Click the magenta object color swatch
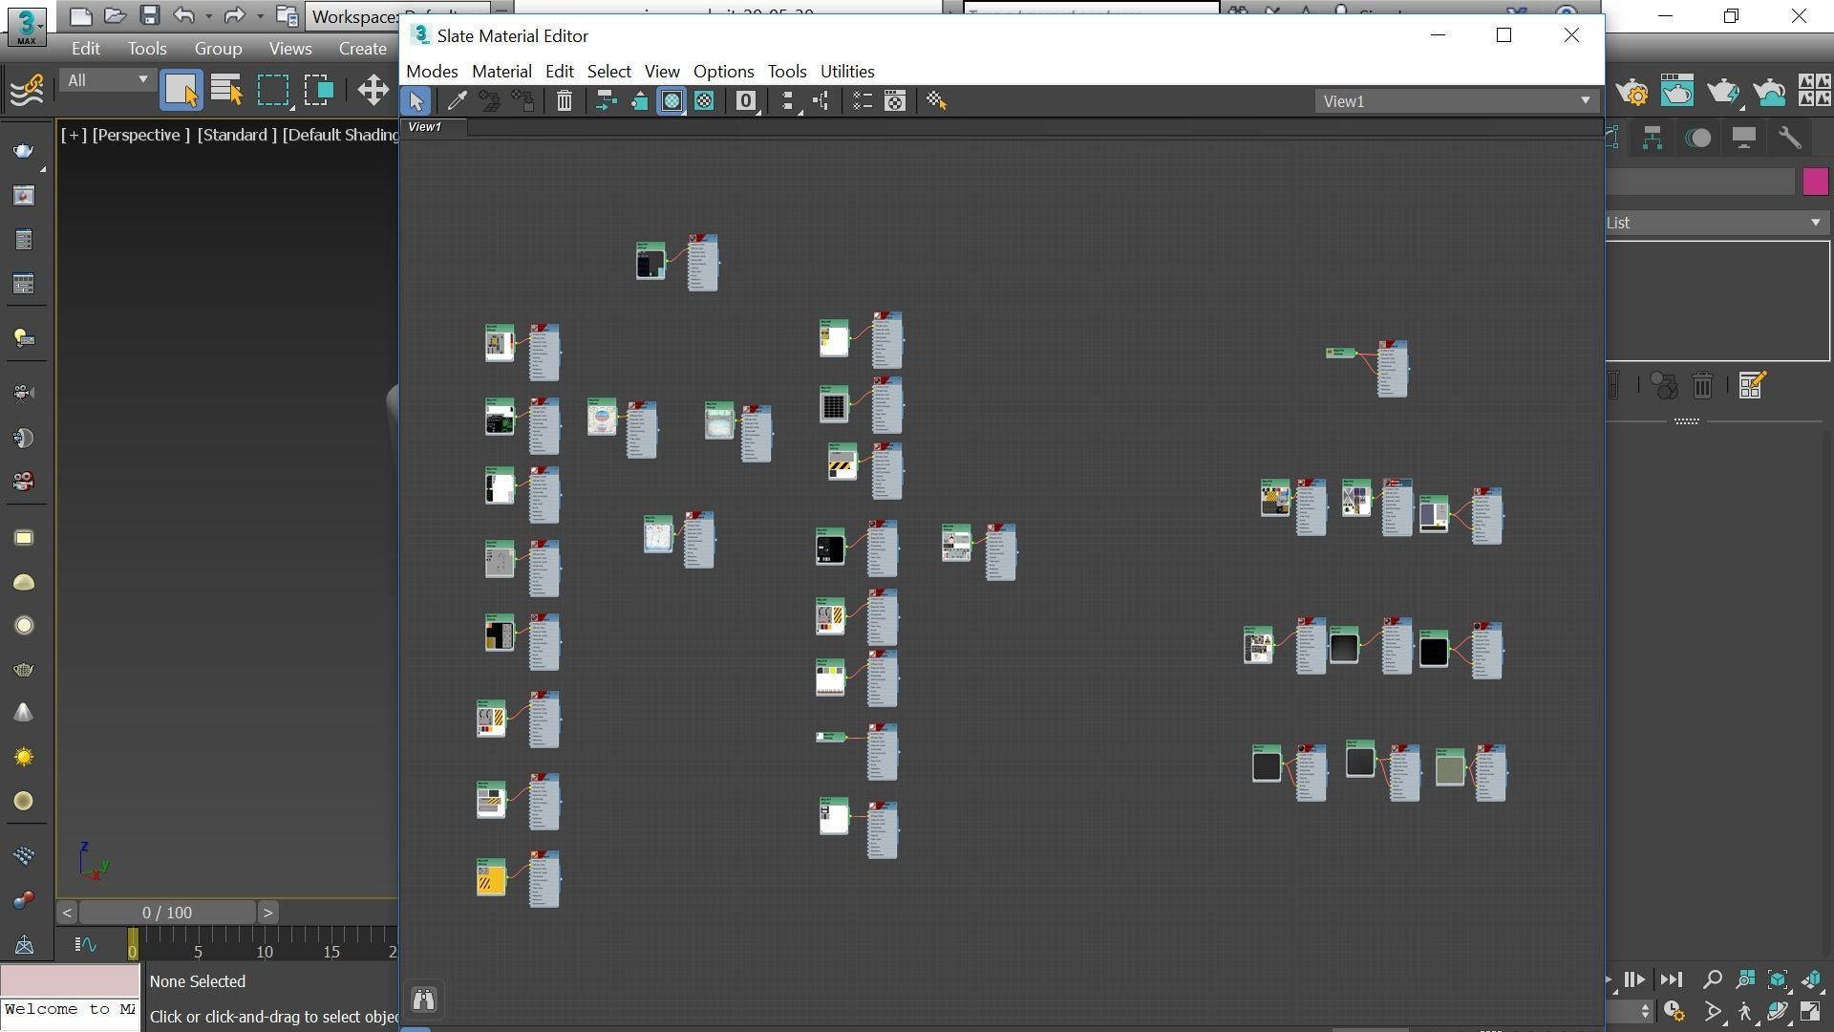The height and width of the screenshot is (1032, 1834). (x=1815, y=182)
